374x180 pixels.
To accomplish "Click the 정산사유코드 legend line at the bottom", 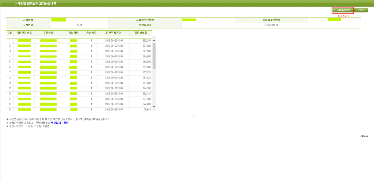I will coord(28,126).
